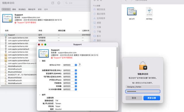Click the 取消 (Cancel) button in dialog
184x112 pixels.
point(134,98)
